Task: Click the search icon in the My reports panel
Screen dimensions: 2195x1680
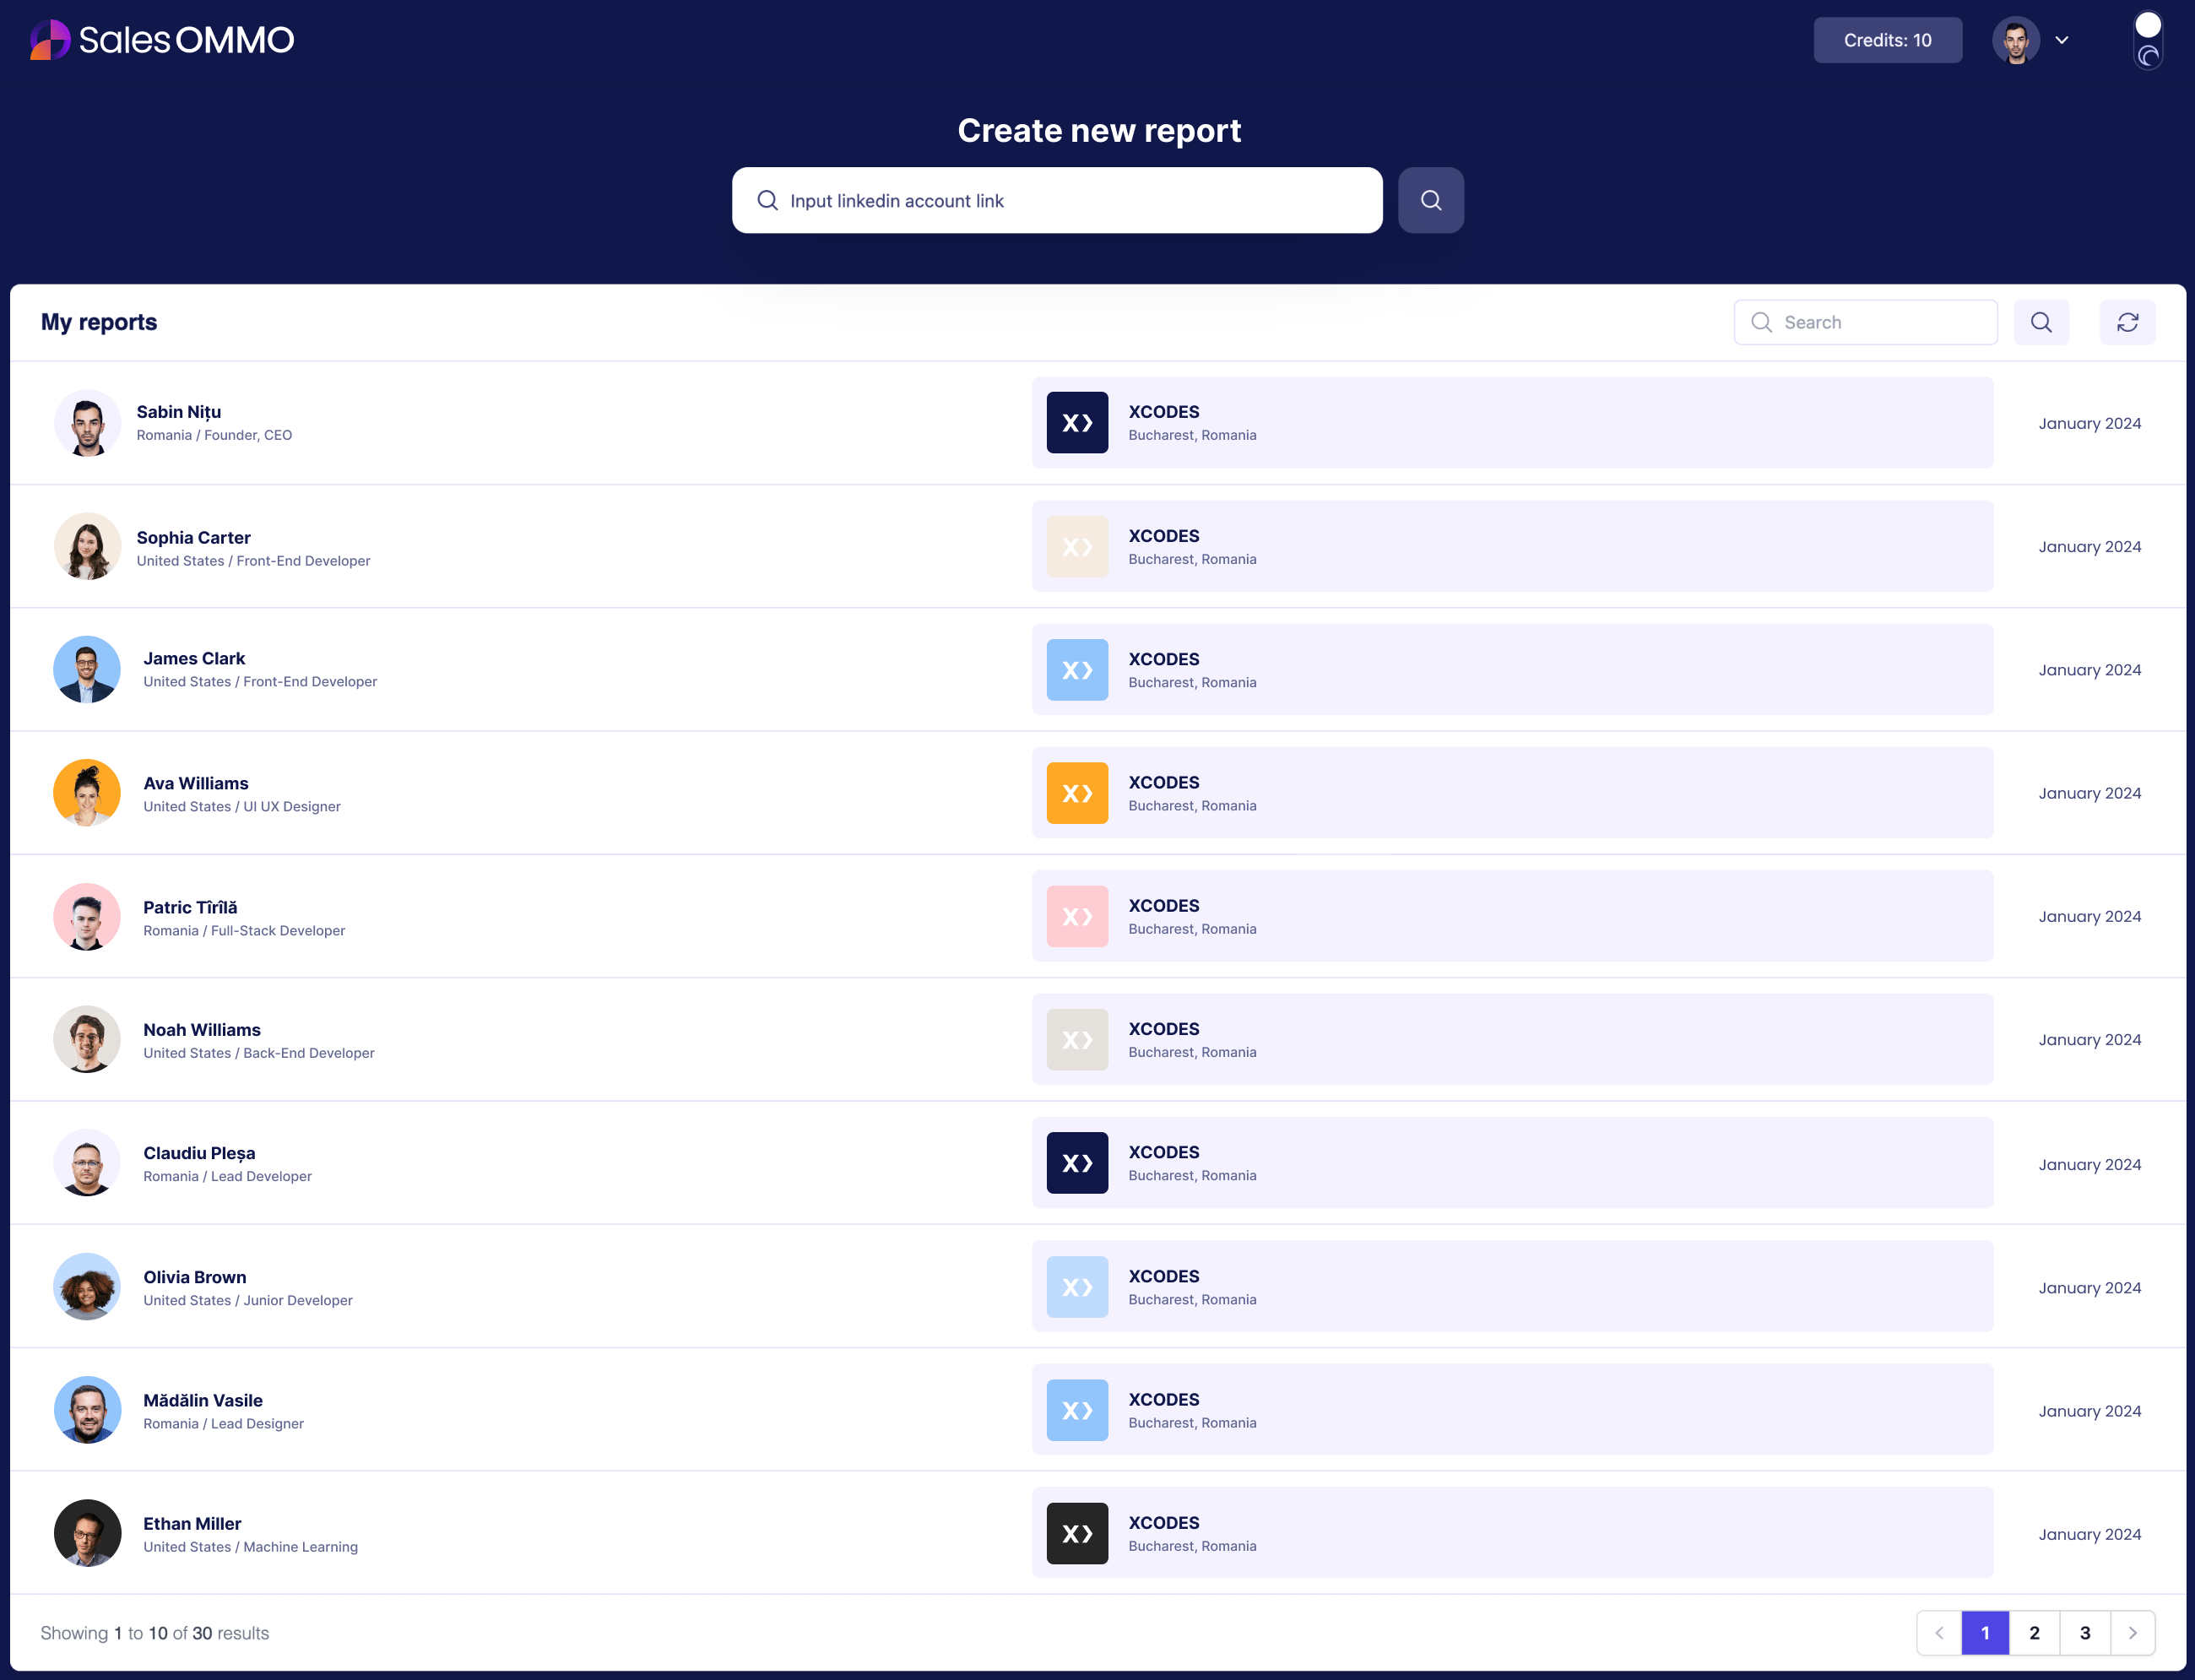Action: pyautogui.click(x=2041, y=322)
